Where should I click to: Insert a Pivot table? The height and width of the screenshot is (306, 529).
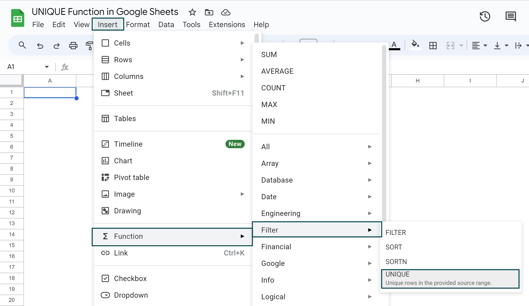pyautogui.click(x=173, y=177)
